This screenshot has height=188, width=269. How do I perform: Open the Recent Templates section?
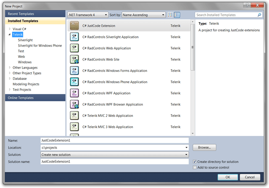point(35,14)
